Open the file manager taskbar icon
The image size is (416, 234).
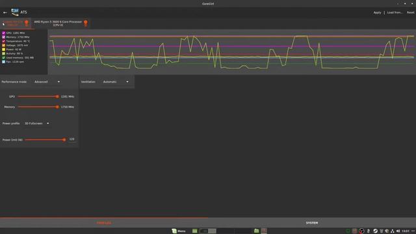point(256,231)
